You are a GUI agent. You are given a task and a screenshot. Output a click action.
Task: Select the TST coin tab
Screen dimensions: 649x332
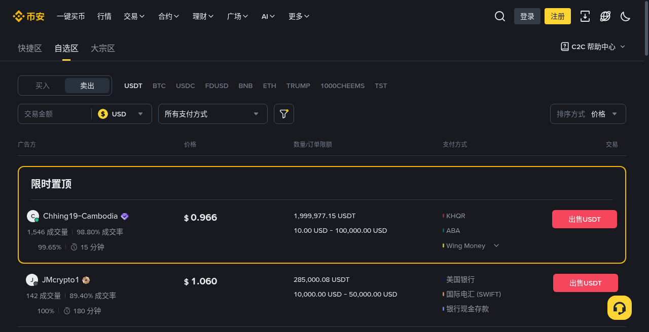click(x=381, y=86)
